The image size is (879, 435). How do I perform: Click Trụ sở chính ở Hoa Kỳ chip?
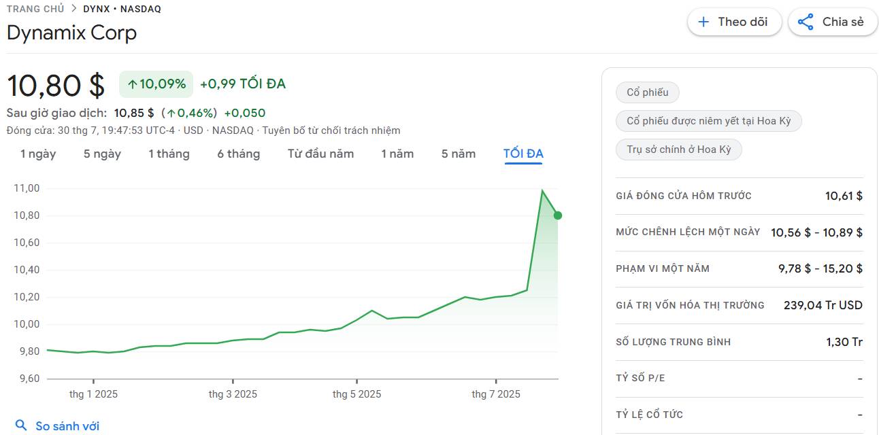(679, 150)
